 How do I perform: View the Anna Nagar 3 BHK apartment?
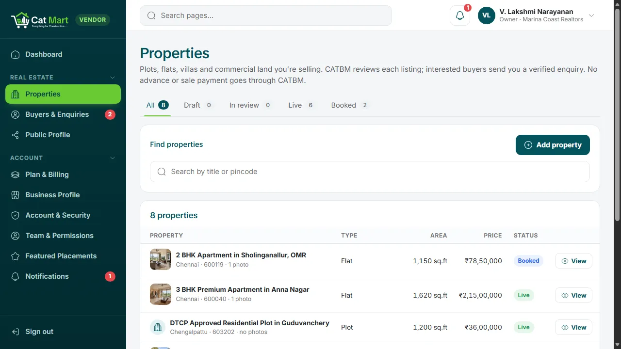573,295
